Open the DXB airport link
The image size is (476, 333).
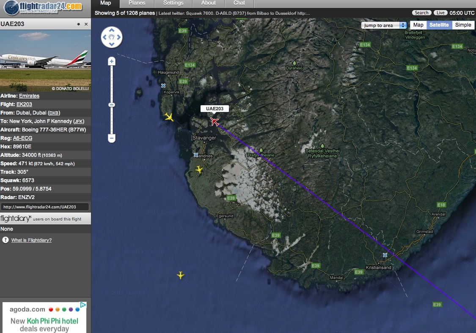[x=54, y=113]
